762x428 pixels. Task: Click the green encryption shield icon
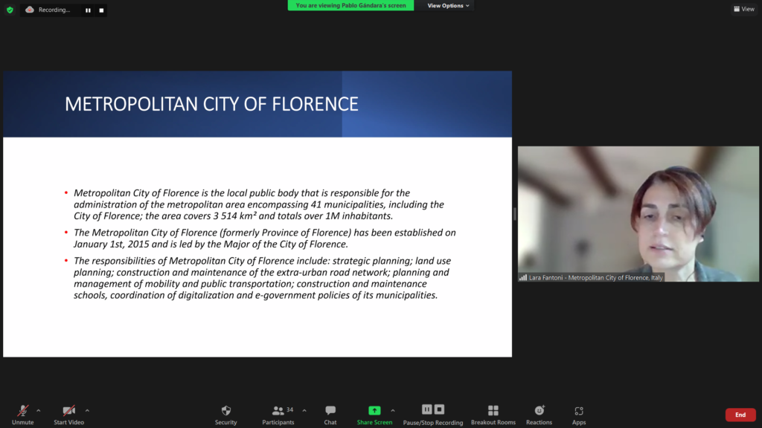coord(10,10)
